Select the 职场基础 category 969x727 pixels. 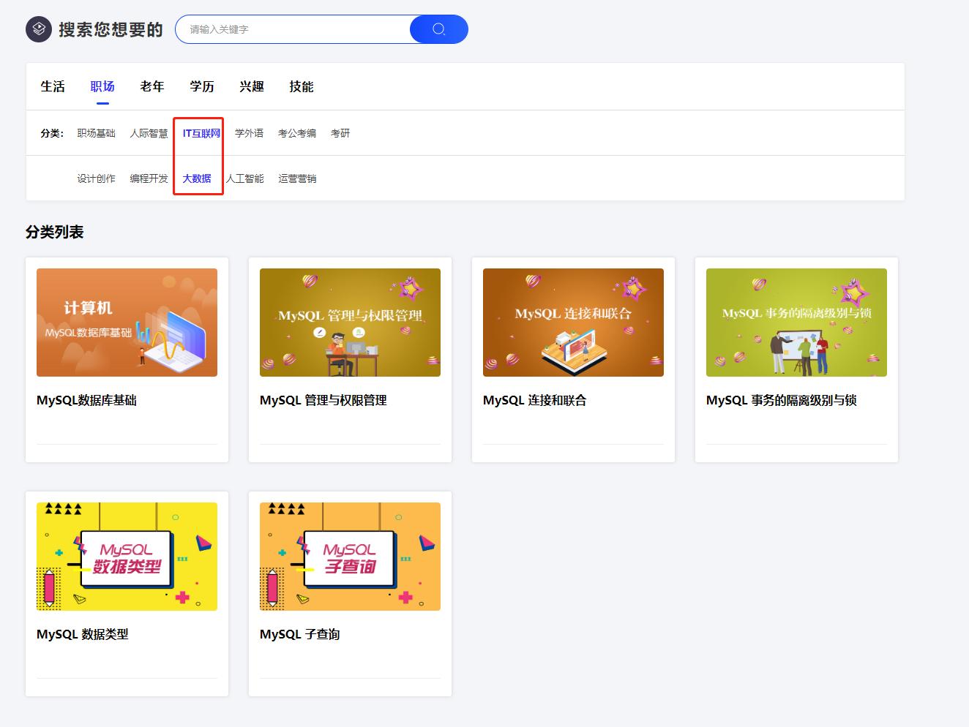pos(96,133)
